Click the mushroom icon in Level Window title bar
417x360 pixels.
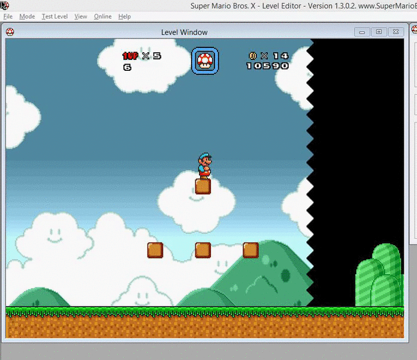pyautogui.click(x=10, y=32)
